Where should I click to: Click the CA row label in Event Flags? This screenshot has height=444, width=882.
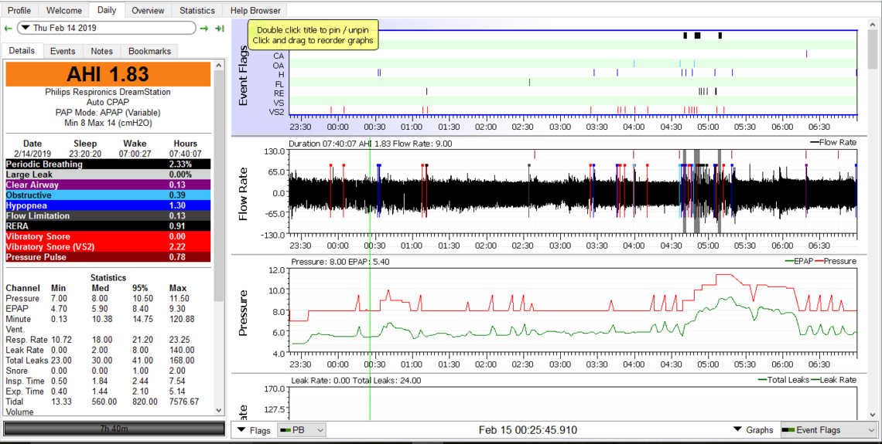pos(279,56)
